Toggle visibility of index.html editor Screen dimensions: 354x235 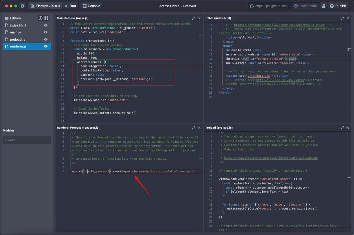pyautogui.click(x=46, y=25)
